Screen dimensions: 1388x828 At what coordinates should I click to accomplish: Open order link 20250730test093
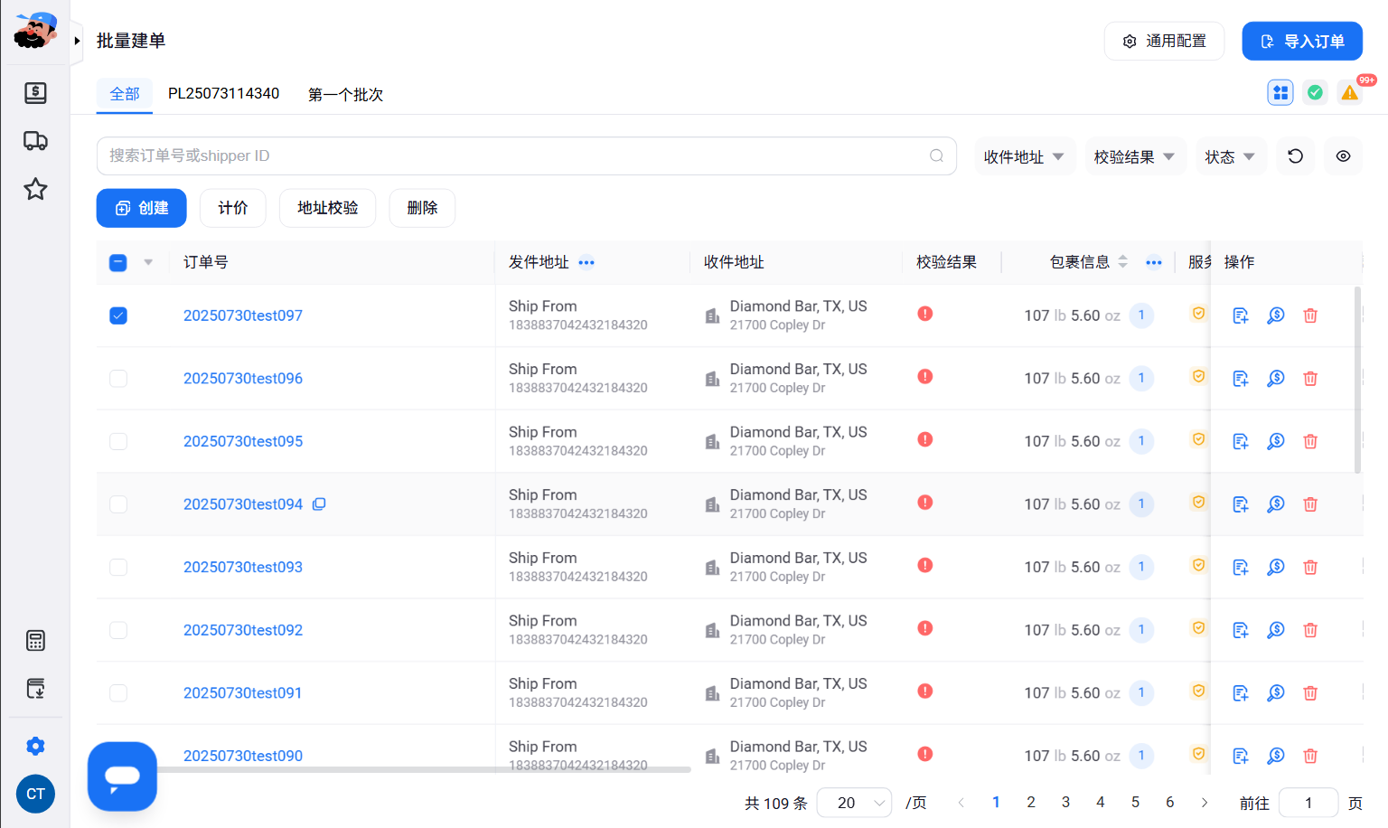(x=243, y=567)
